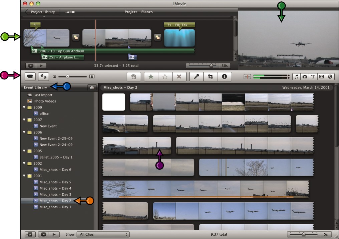Open the Show All Clips dropdown

pyautogui.click(x=103, y=234)
